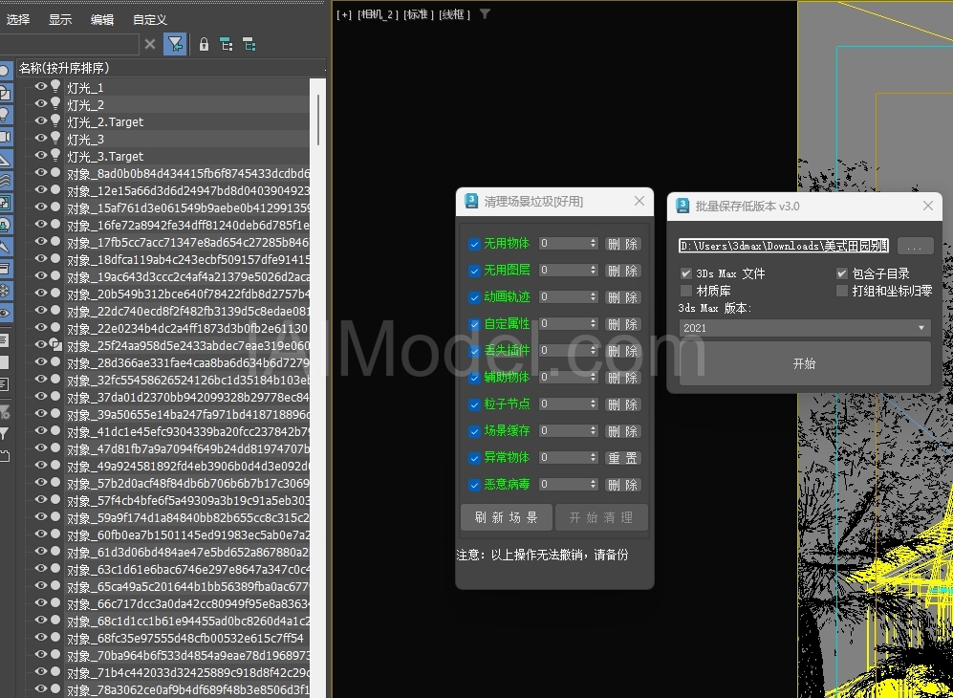The width and height of the screenshot is (953, 698).
Task: Toggle the hidden objects eye filter in sidebar
Action: (x=4, y=313)
